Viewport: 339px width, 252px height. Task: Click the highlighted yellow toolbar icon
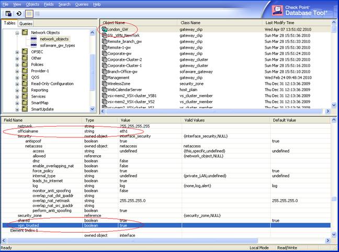tap(29, 14)
